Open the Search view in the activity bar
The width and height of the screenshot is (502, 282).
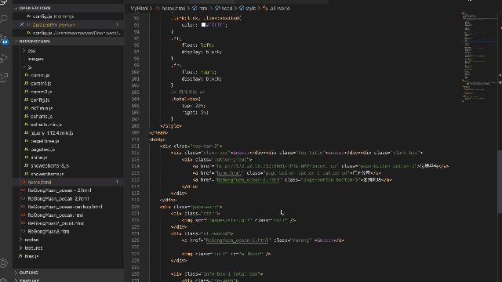coord(4,19)
